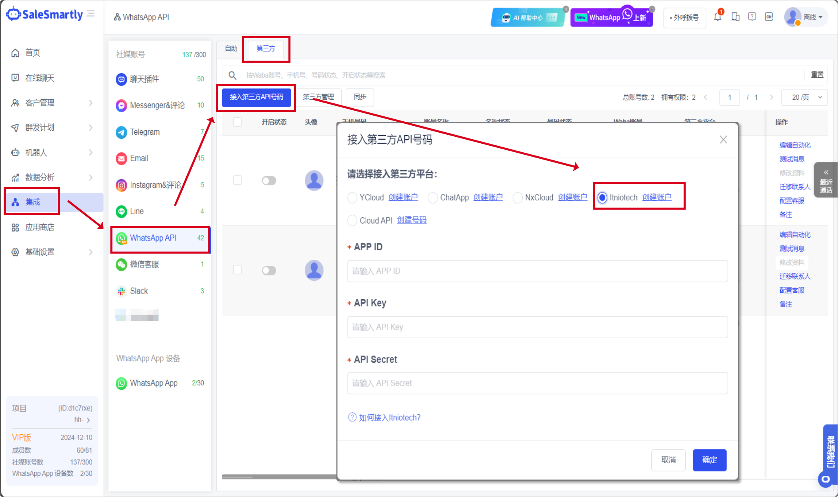Close the 接入第三方API号码 dialog
The width and height of the screenshot is (838, 497).
(x=723, y=140)
